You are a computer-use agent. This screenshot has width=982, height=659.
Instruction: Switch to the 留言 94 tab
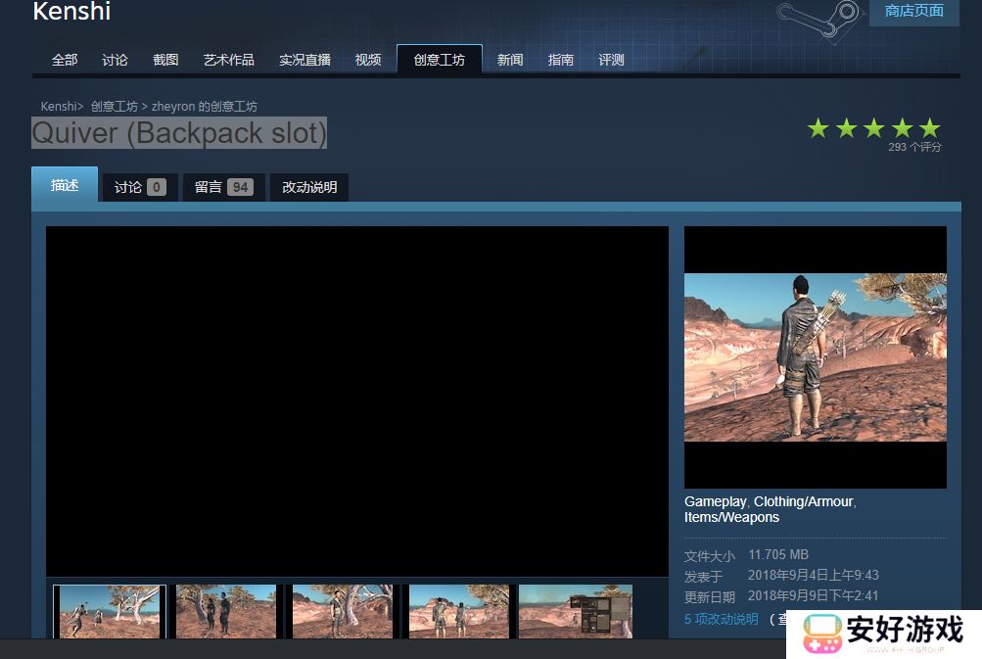[x=223, y=186]
